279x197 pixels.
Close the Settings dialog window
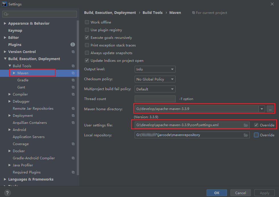point(272,4)
